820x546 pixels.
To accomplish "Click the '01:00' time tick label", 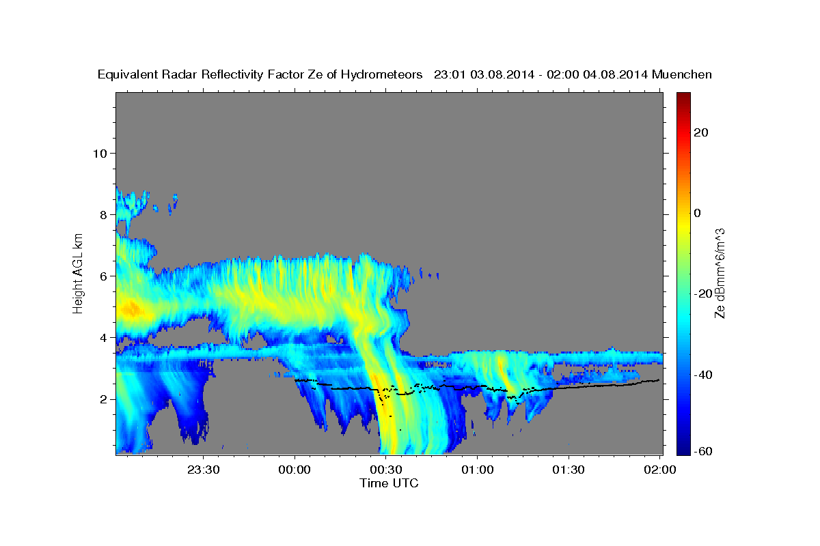I will click(478, 470).
